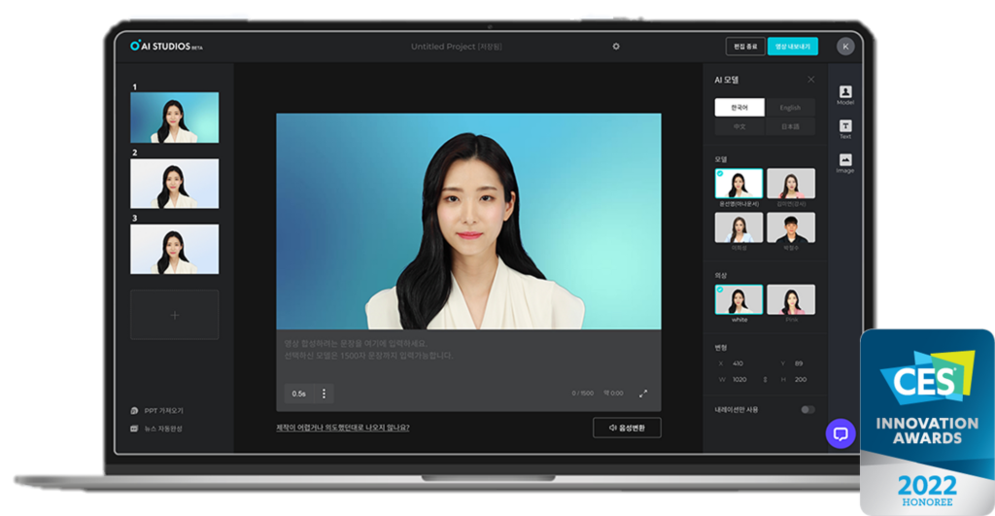Screen dimensions: 995x516
Task: Choose the 김미연(강사) model thumbnail
Action: (x=791, y=184)
